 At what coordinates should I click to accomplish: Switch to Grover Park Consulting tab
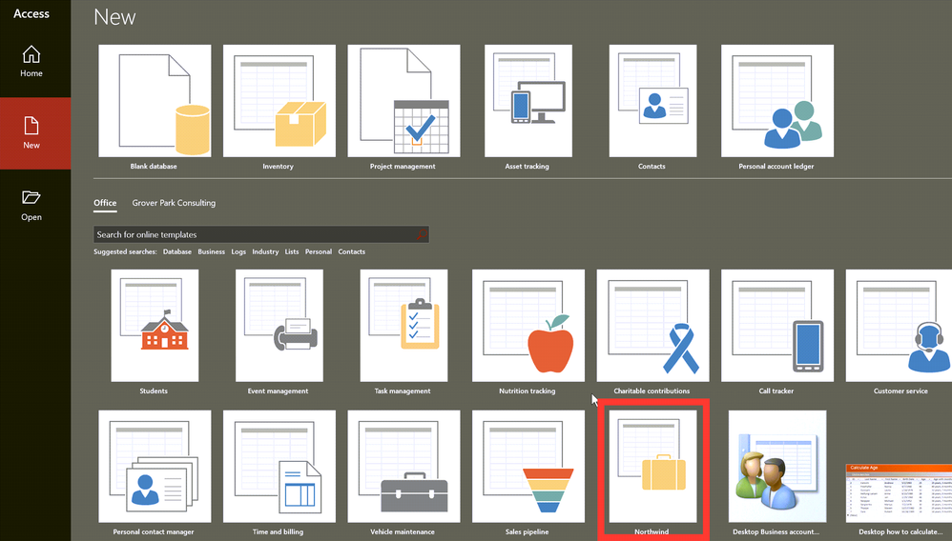174,203
